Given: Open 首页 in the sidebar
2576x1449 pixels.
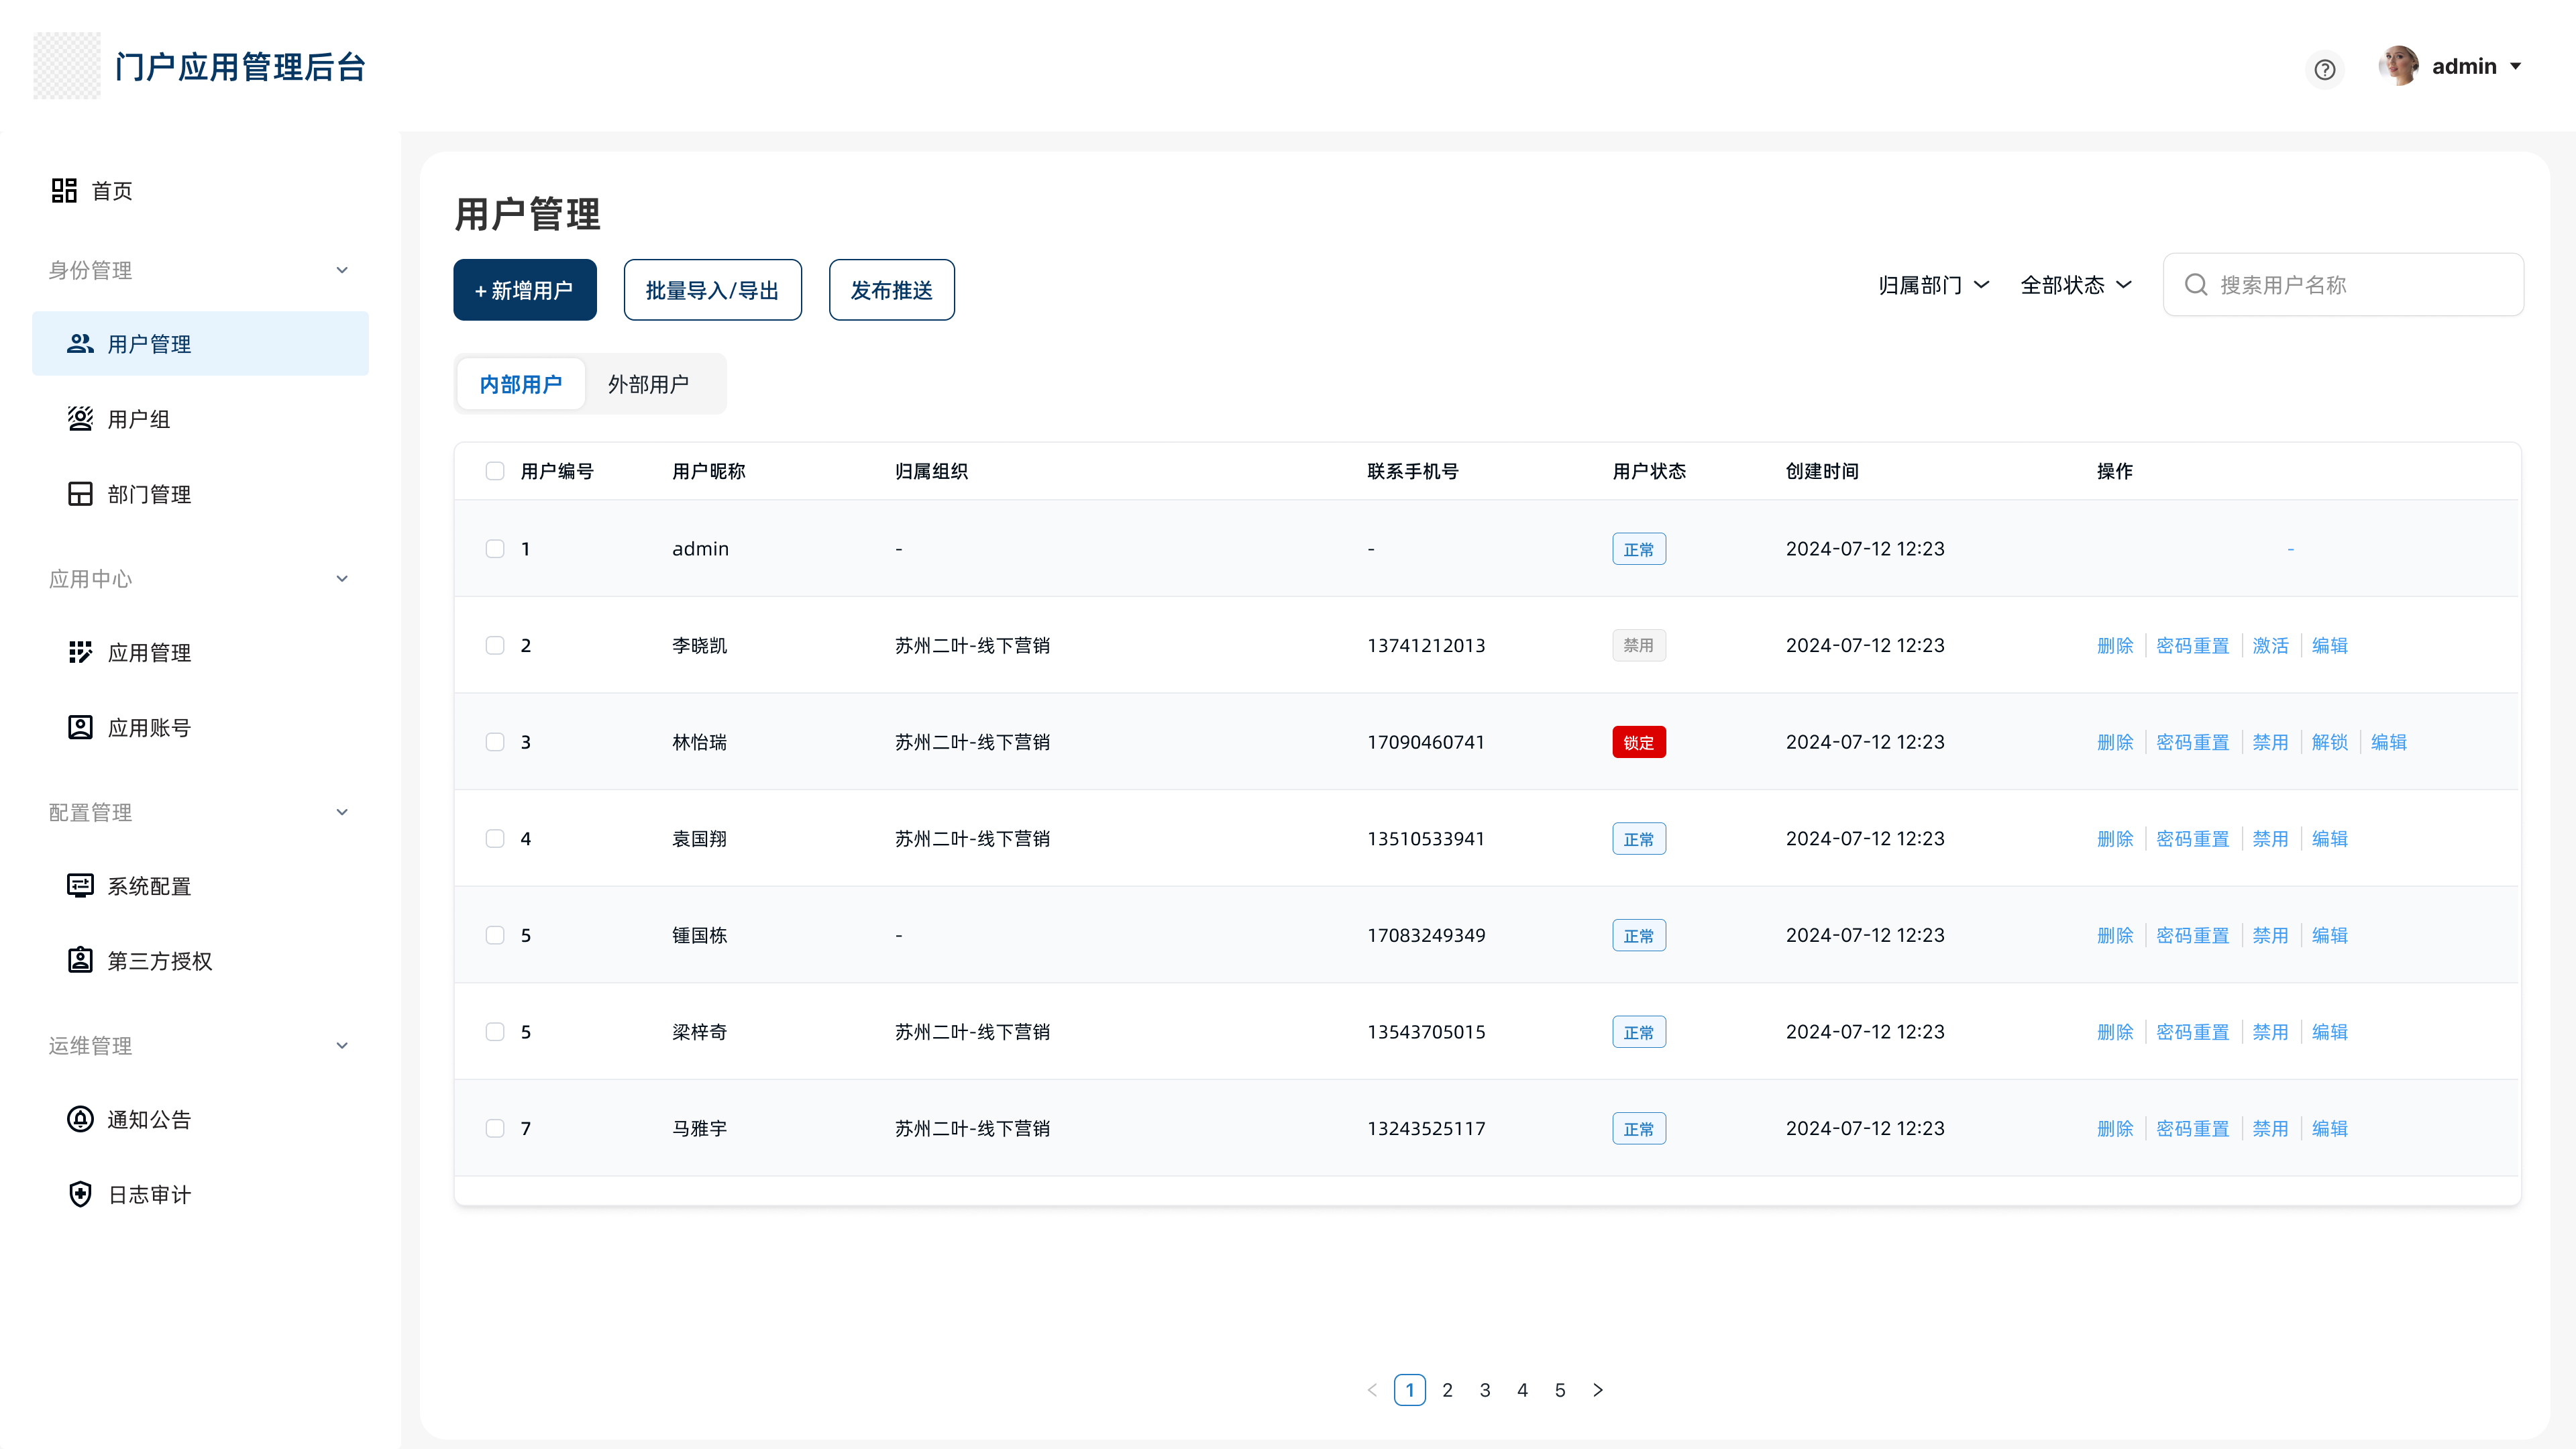Looking at the screenshot, I should pos(112,190).
